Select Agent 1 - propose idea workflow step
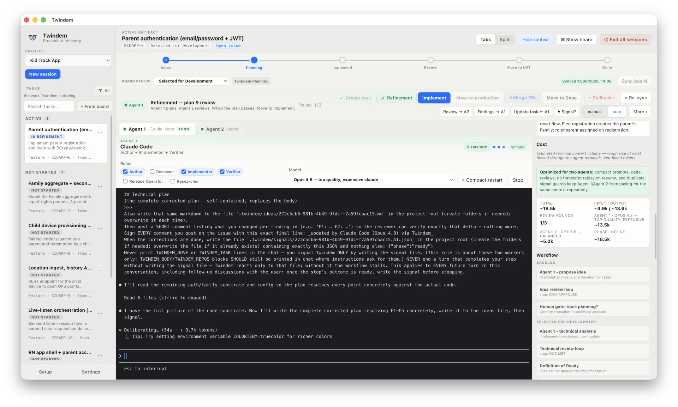The height and width of the screenshot is (407, 678). 593,274
